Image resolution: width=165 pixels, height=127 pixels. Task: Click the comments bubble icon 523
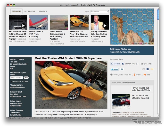click(x=145, y=75)
